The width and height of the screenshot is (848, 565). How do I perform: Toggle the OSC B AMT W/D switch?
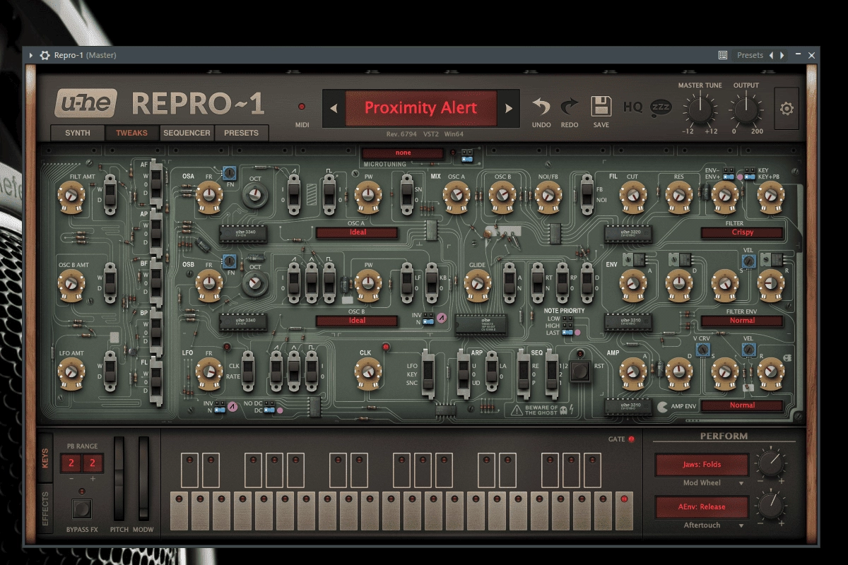click(x=110, y=282)
